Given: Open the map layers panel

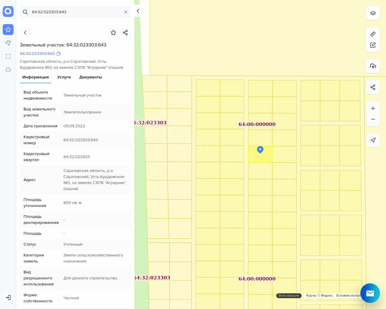Looking at the screenshot, I should click(x=373, y=13).
